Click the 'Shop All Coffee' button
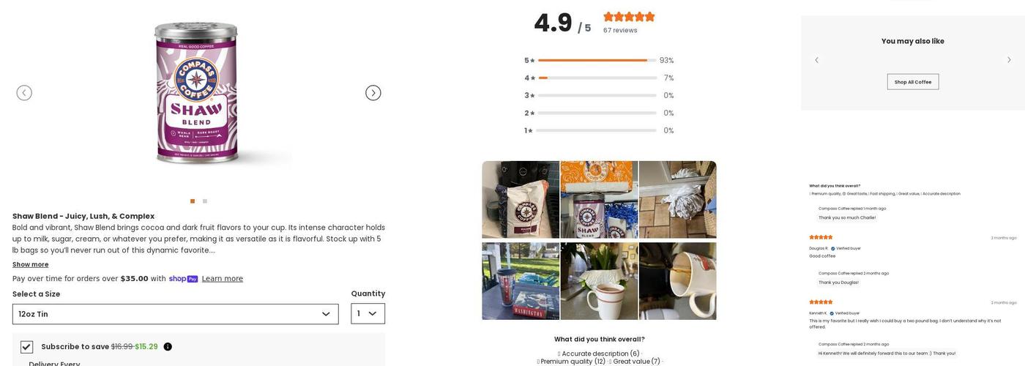This screenshot has width=1025, height=366. click(913, 82)
